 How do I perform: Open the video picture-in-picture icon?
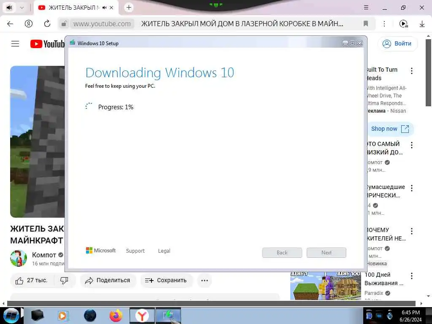pyautogui.click(x=403, y=24)
